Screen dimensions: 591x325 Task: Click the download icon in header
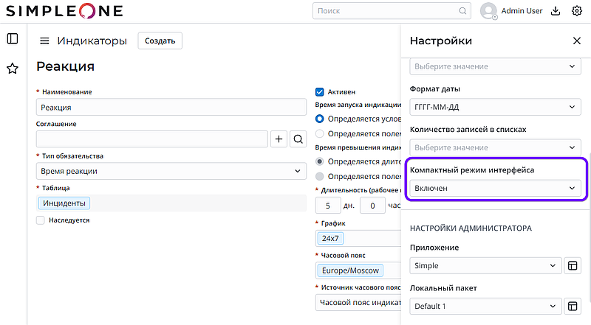tap(556, 11)
